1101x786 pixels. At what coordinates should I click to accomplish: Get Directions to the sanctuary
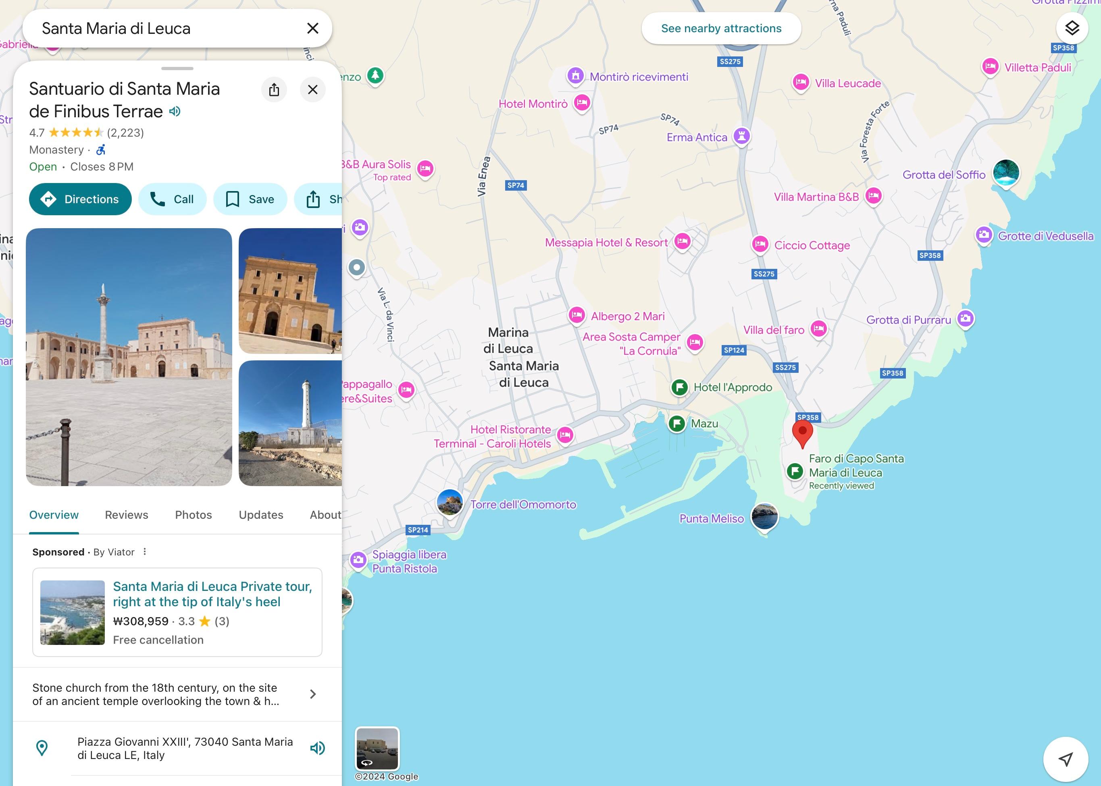[x=80, y=199]
